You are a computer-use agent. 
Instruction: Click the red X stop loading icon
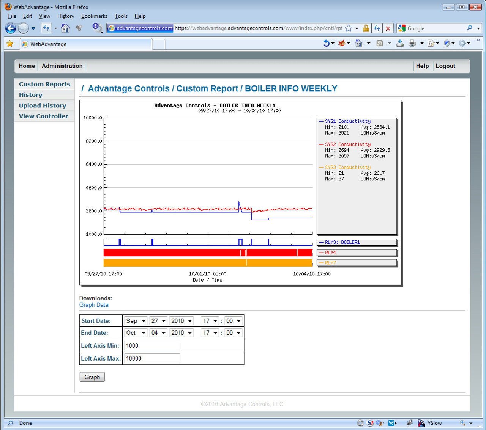(388, 28)
